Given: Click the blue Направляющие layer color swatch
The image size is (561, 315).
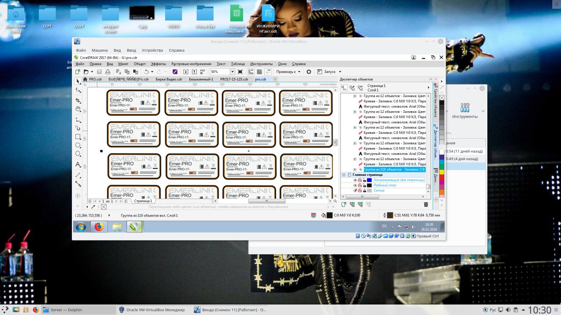Looking at the screenshot, I should 369,180.
